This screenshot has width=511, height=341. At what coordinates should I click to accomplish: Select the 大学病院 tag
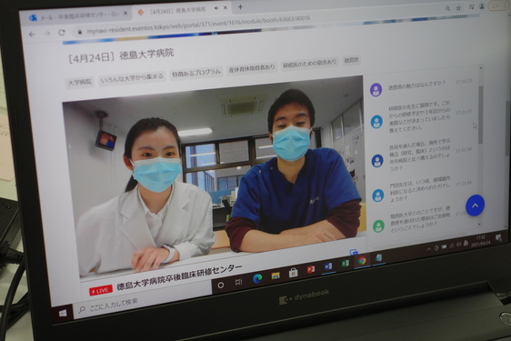80,83
